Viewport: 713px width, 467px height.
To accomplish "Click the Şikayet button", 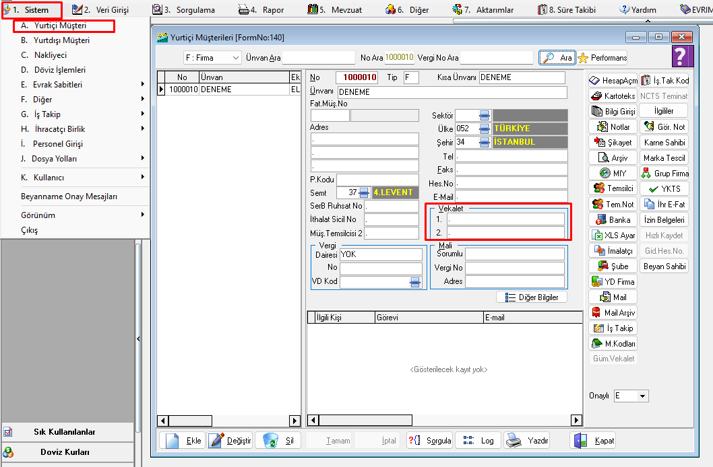I will 613,143.
